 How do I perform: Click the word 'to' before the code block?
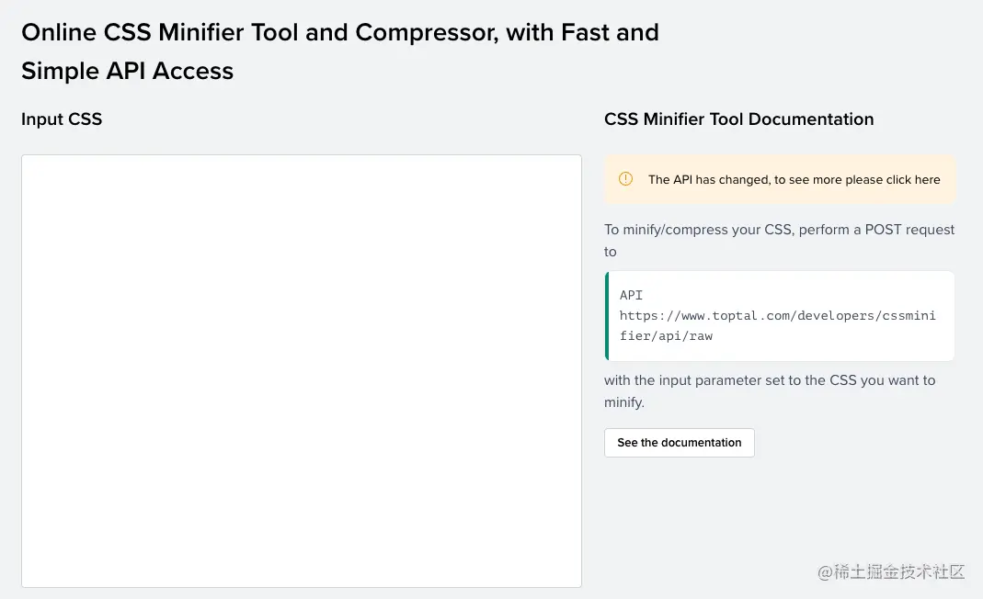(x=611, y=252)
